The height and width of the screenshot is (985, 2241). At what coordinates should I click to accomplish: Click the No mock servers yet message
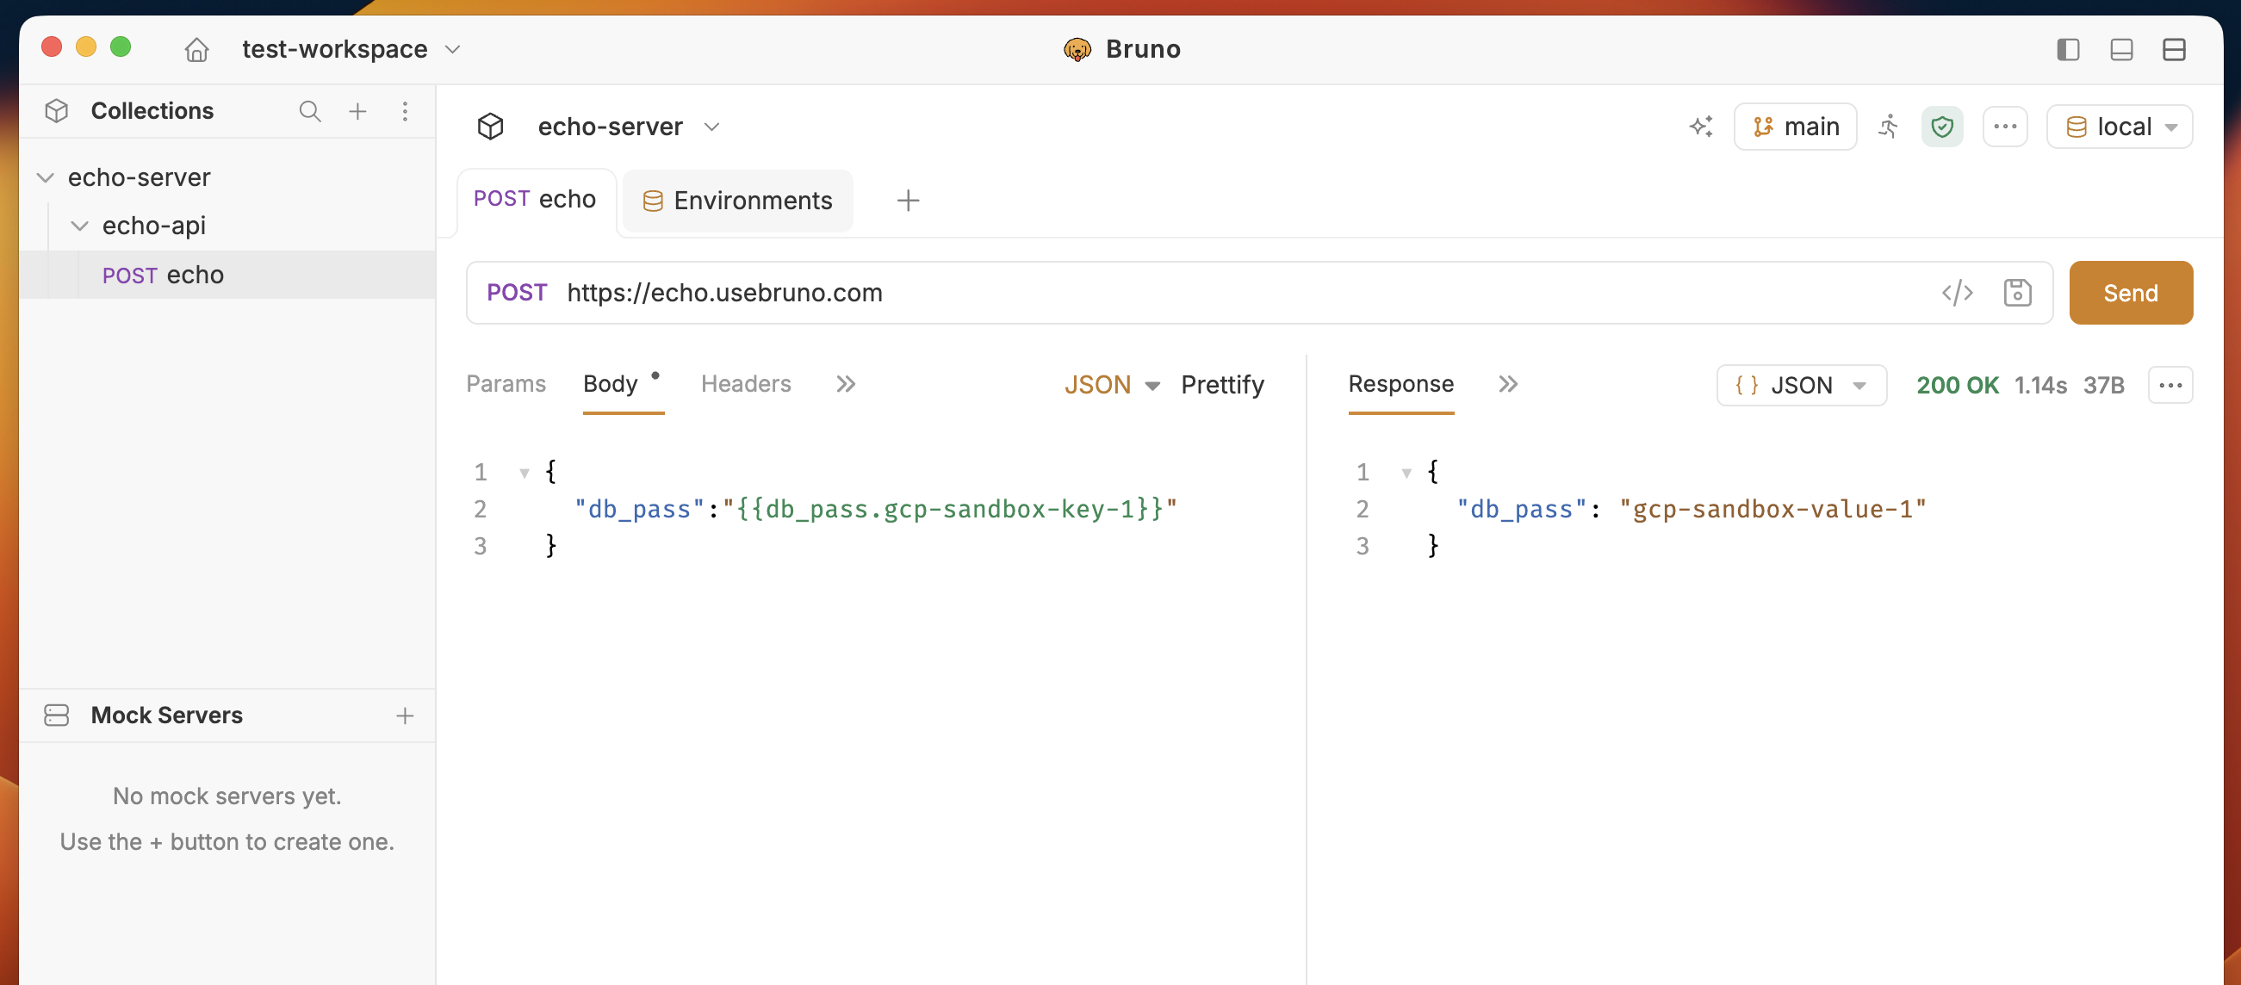click(x=227, y=796)
